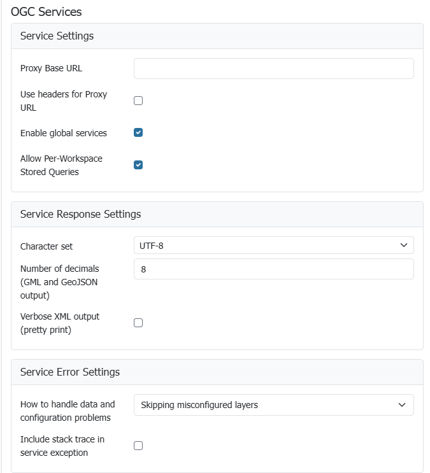This screenshot has height=473, width=430.
Task: Click the "Number of decimals" label text
Action: coord(59,269)
